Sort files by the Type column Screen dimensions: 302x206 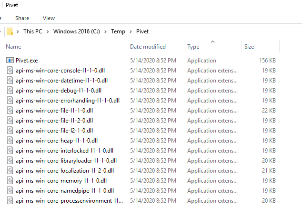coord(193,47)
